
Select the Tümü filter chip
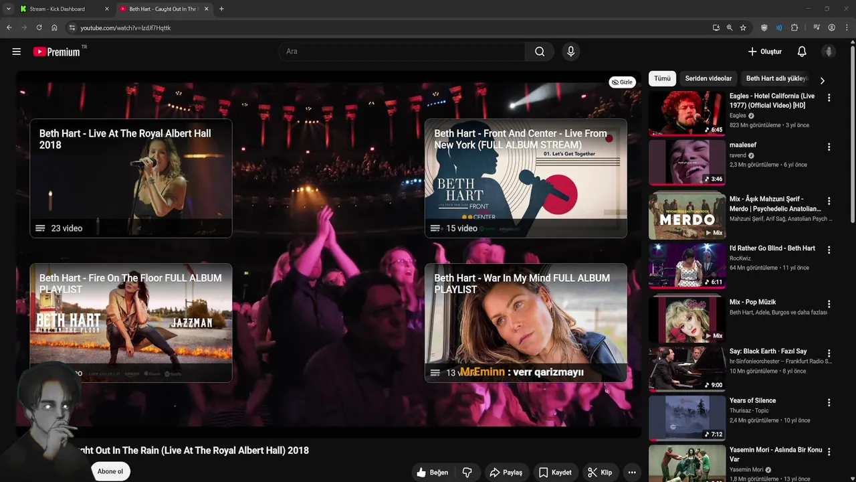[x=662, y=78]
